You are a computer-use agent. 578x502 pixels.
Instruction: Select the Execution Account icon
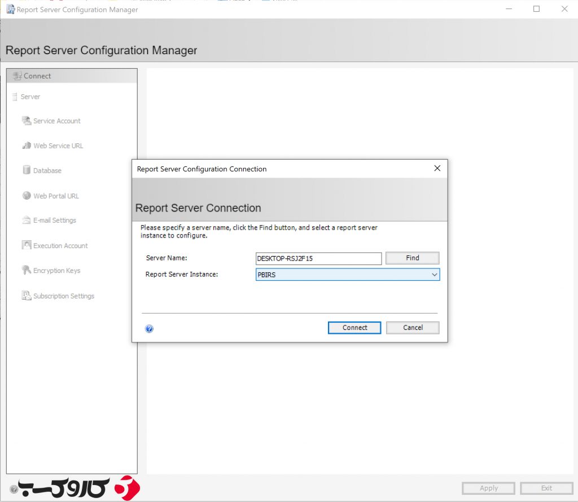pos(26,245)
